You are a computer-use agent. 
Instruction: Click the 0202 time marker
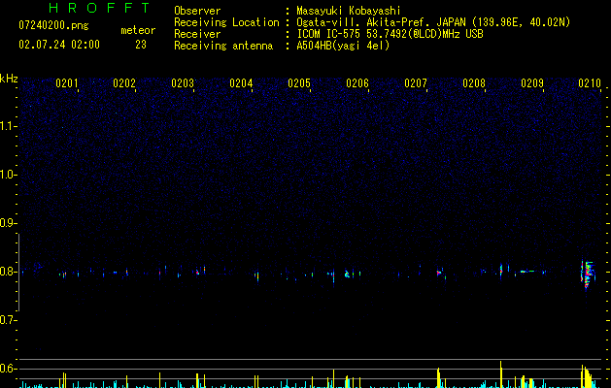pyautogui.click(x=124, y=83)
